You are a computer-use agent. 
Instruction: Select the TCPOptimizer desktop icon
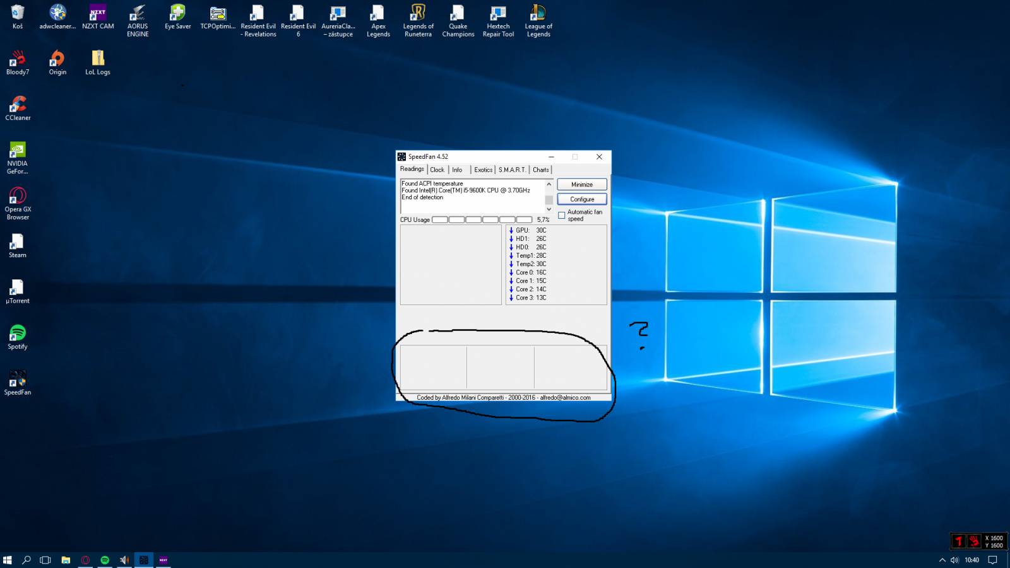click(218, 17)
